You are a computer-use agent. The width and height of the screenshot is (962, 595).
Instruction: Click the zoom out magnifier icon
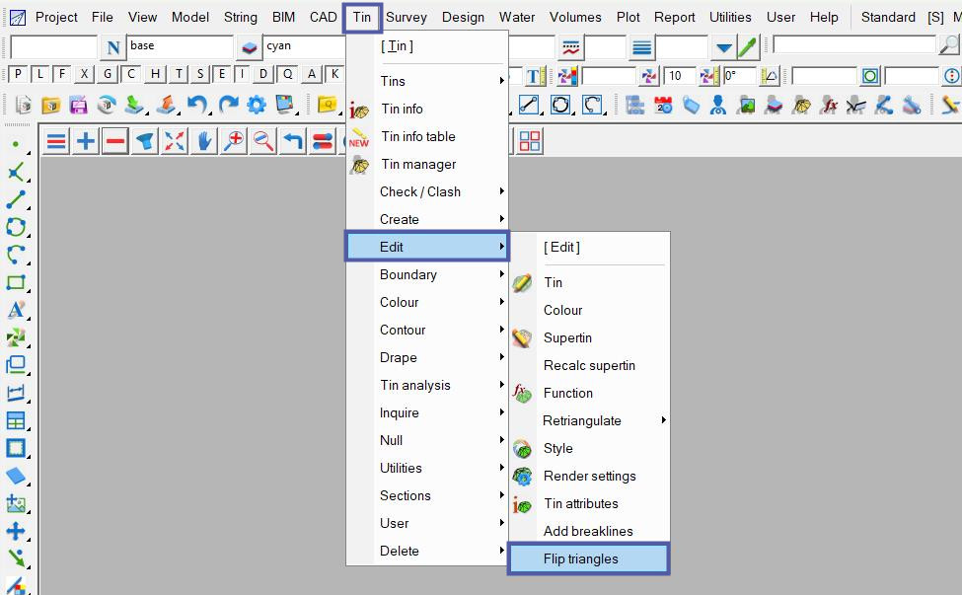coord(263,142)
